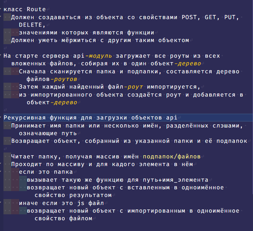Click the word "импортируется,"
This screenshot has width=253, height=231.
[x=174, y=87]
